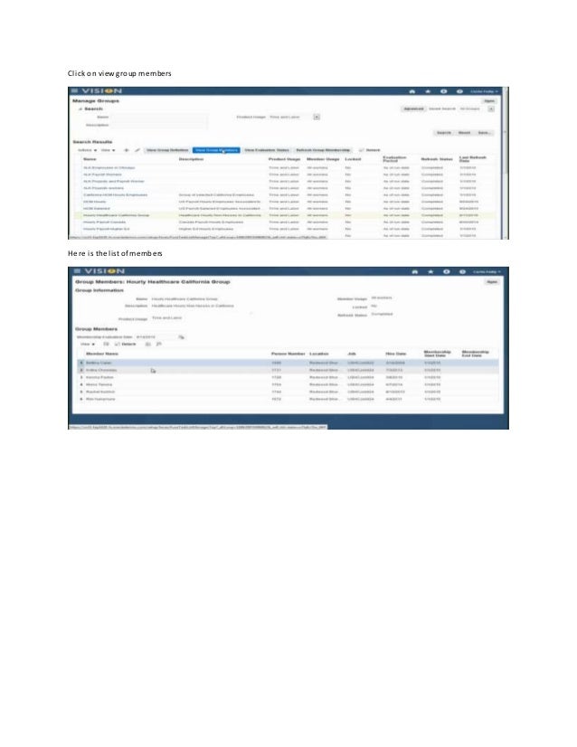Sort by the Evaluation Period column header
The width and height of the screenshot is (577, 747).
[394, 159]
